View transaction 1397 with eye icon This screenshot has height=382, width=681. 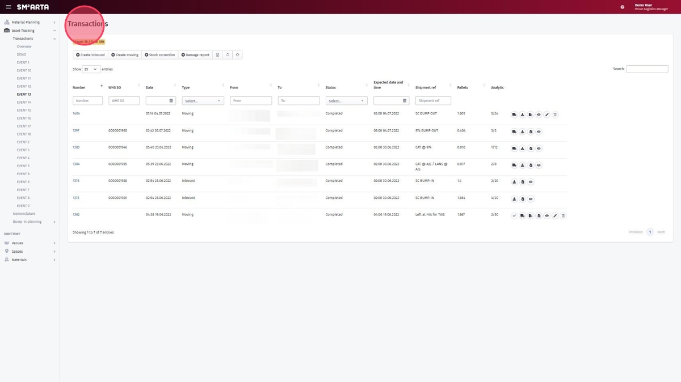coord(539,131)
